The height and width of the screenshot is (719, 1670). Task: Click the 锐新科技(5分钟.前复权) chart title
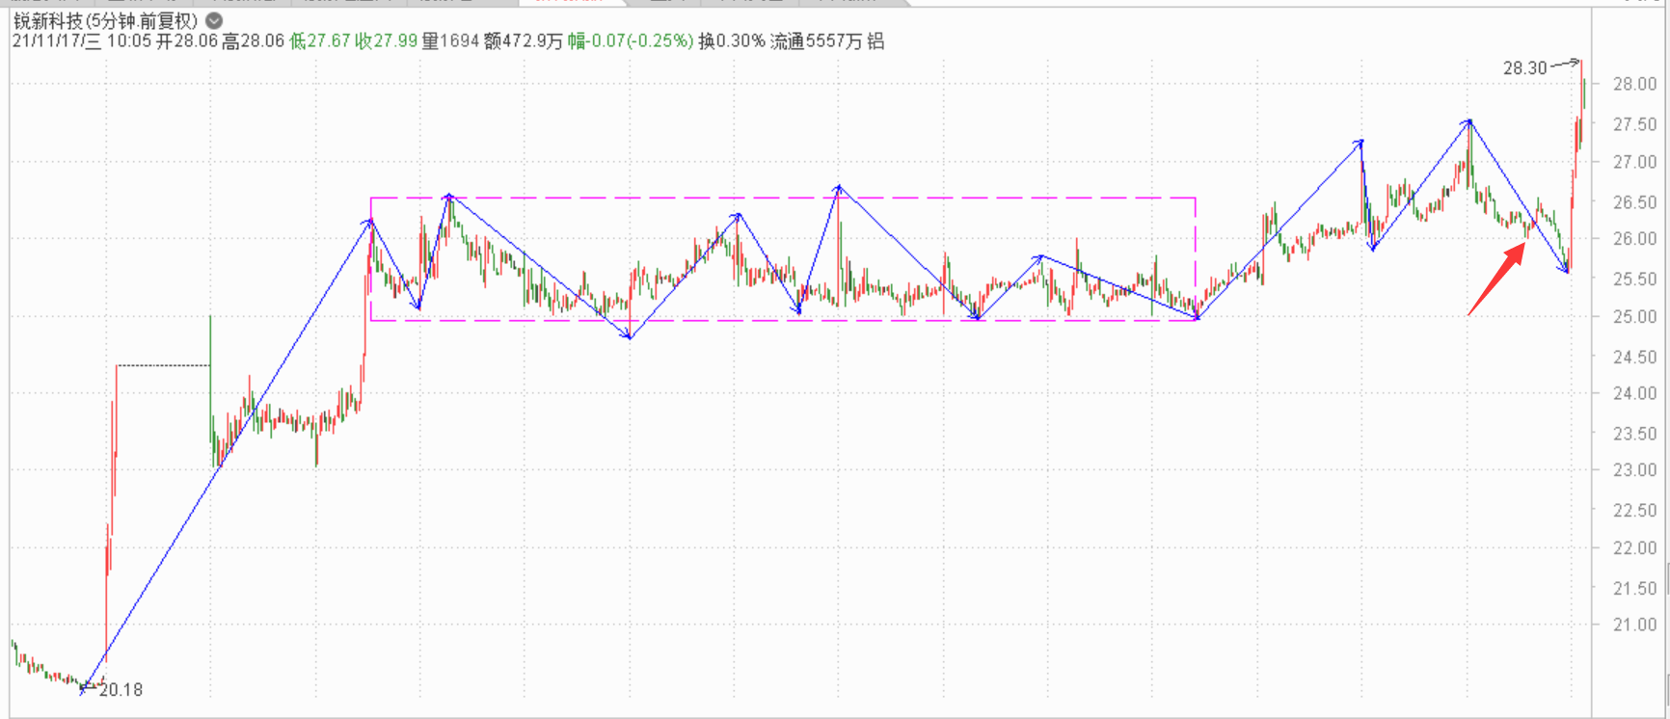[x=105, y=20]
